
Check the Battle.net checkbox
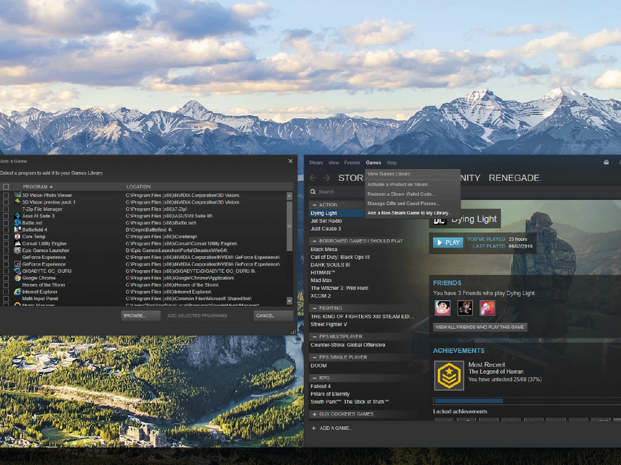tap(6, 223)
